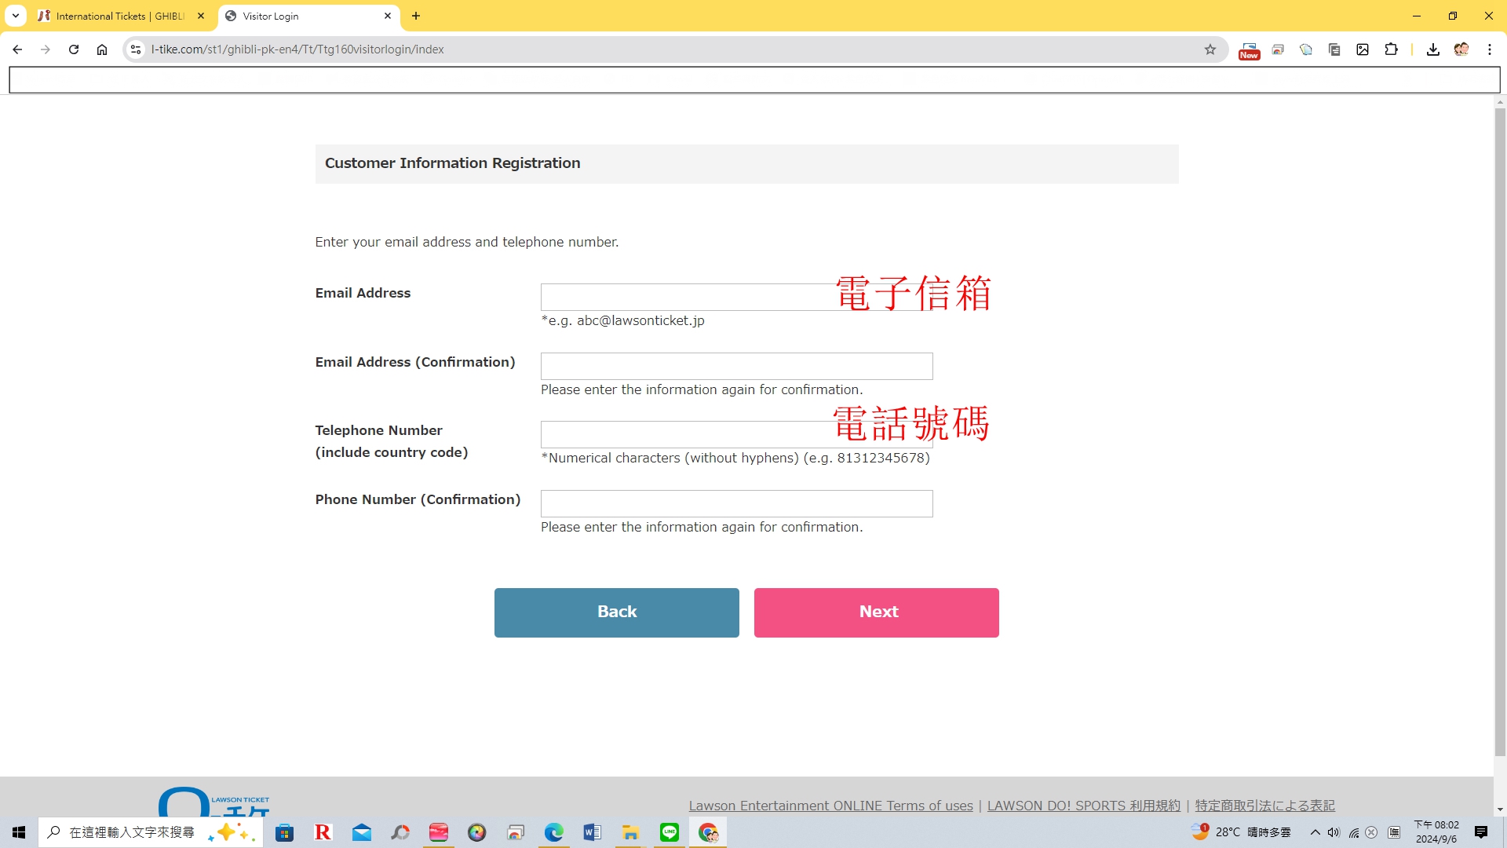The image size is (1507, 848).
Task: Click the Edge browser history icon
Action: (x=1277, y=49)
